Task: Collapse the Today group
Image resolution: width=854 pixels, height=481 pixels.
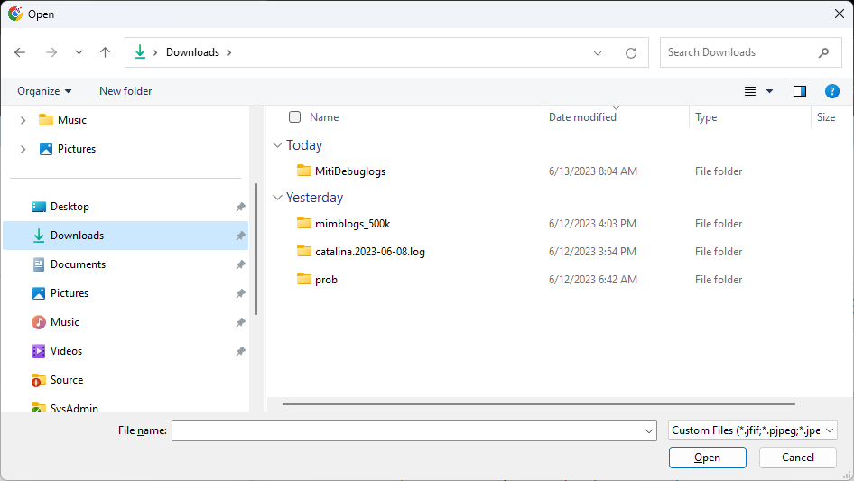Action: click(277, 145)
